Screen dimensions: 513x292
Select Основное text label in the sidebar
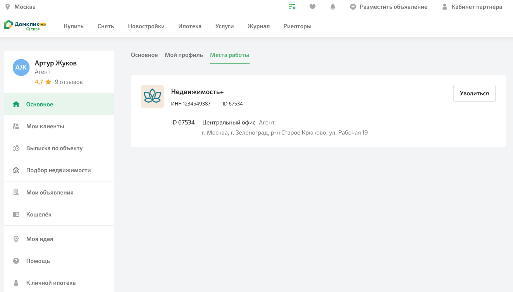pos(40,104)
